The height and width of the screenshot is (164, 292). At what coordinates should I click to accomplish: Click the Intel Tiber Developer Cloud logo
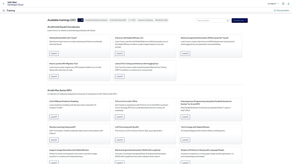tap(15, 4)
